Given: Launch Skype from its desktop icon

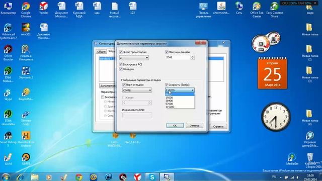Looking at the screenshot, I should [8, 95].
